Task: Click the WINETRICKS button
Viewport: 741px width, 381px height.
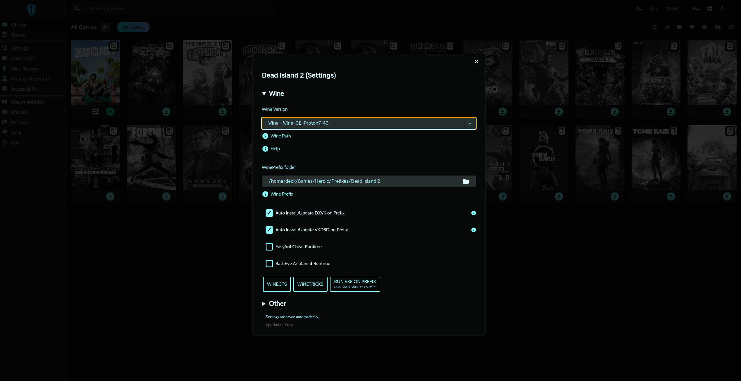Action: click(x=310, y=284)
